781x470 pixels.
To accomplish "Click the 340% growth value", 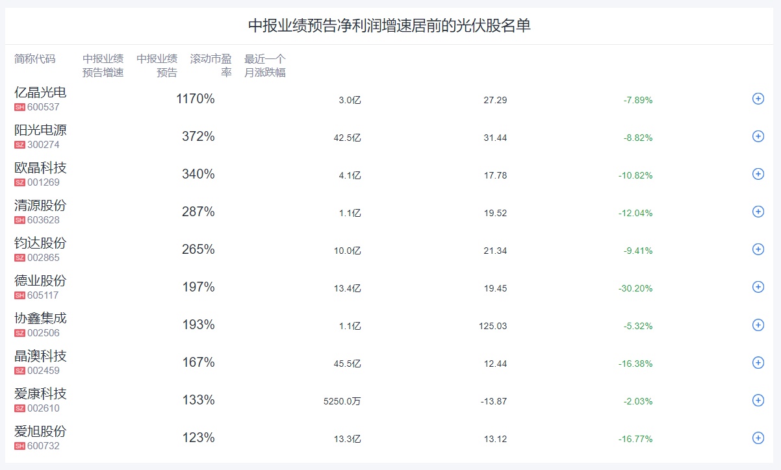I will coord(198,175).
